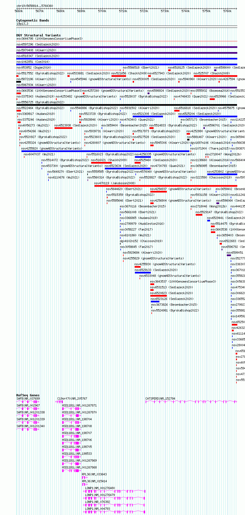Viewport: 245px width, 515px height.
Task: Select variant esv3643537 (1000GenomesConsortiumPhase3)
Action: coord(183,281)
